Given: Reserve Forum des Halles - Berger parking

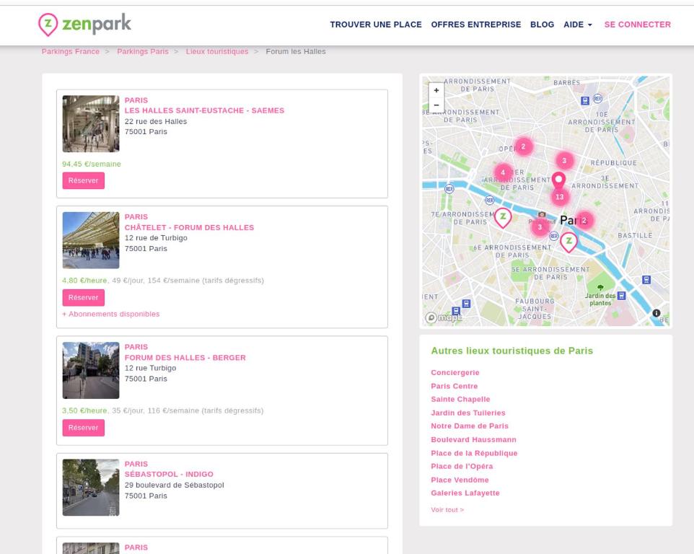Looking at the screenshot, I should pos(83,428).
